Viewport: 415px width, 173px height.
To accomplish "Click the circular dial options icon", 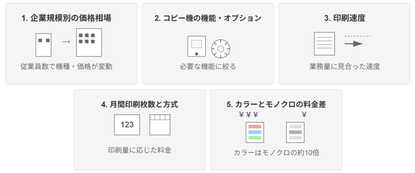I will [220, 49].
